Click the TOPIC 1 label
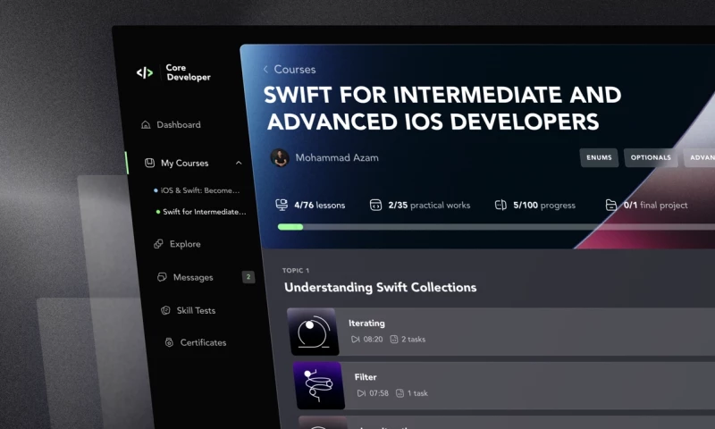This screenshot has height=429, width=715. (296, 270)
